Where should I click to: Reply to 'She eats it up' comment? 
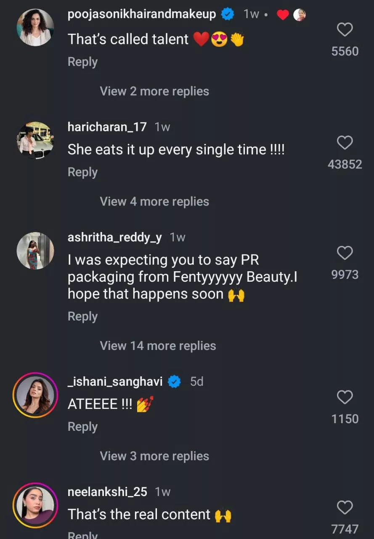click(82, 172)
